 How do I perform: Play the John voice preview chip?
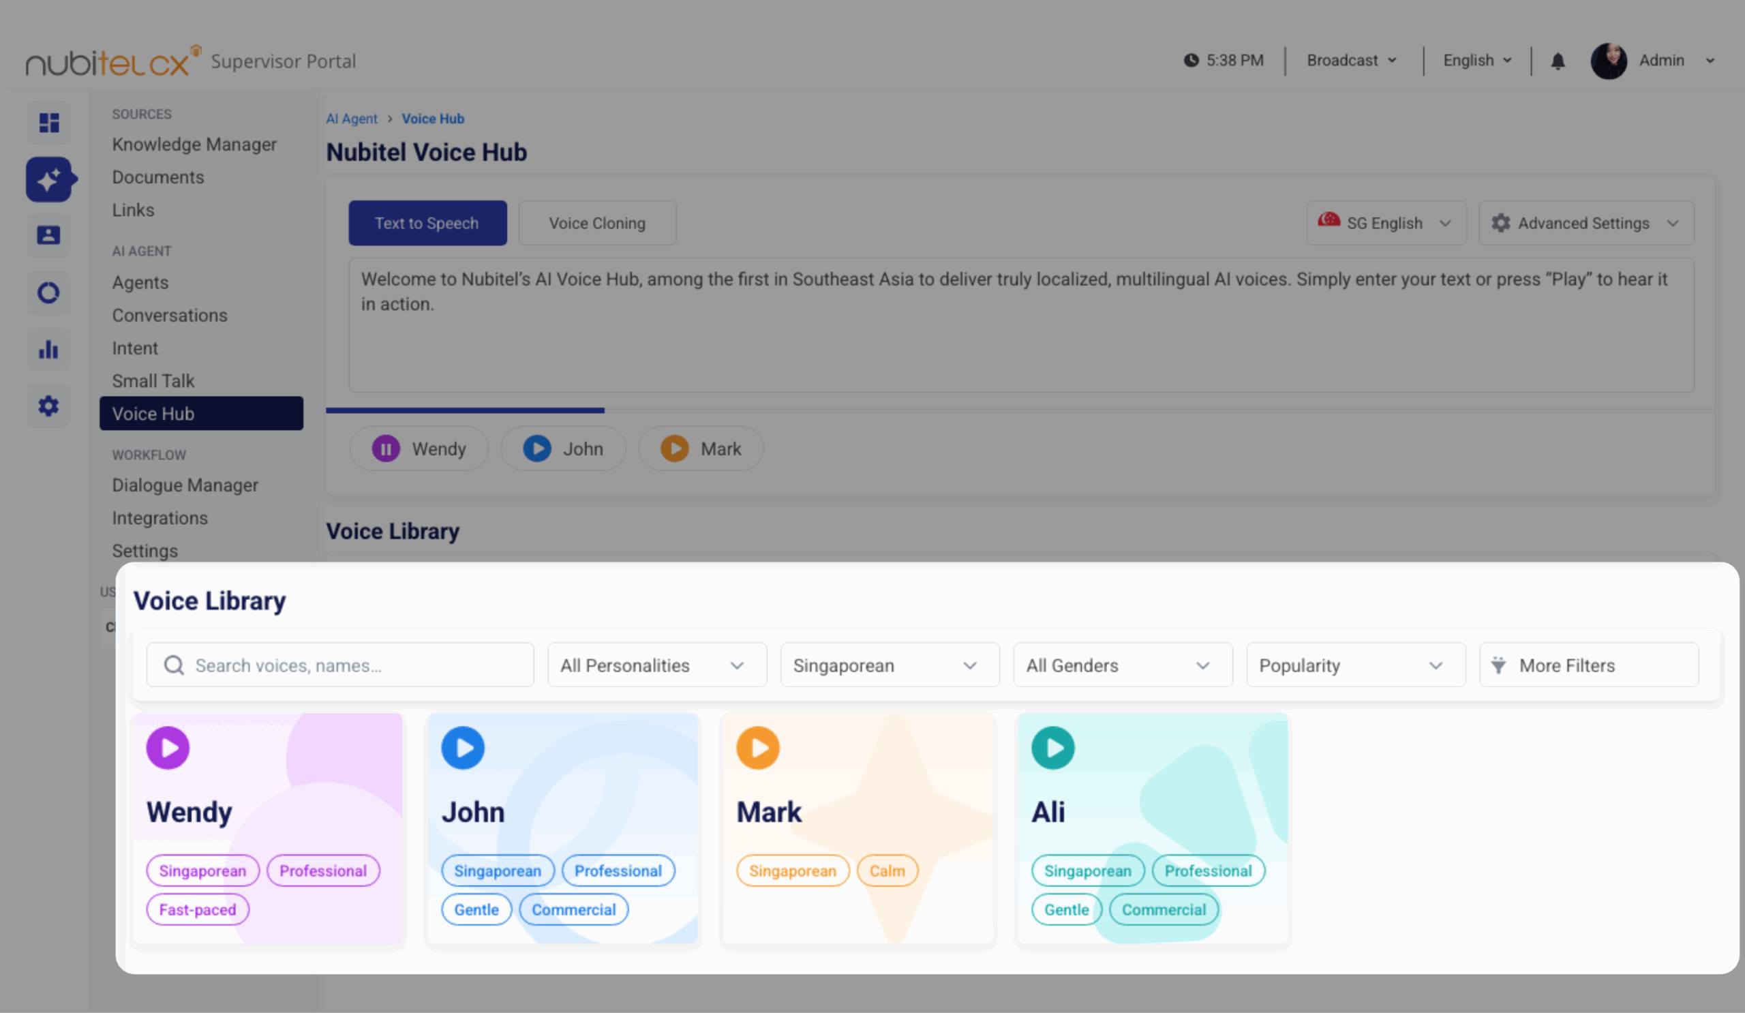tap(537, 449)
